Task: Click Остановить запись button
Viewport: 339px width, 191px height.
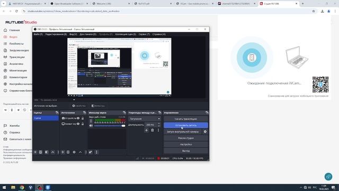Action: [186, 125]
